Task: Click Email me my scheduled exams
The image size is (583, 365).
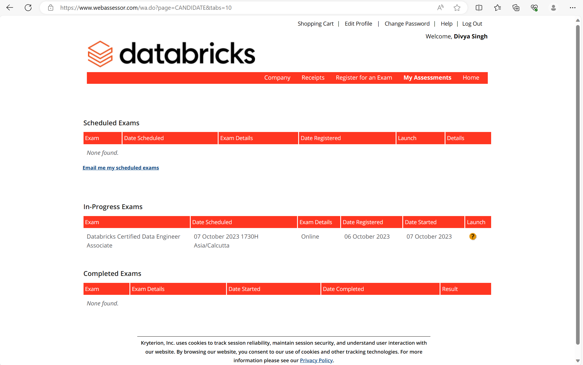Action: pyautogui.click(x=121, y=167)
